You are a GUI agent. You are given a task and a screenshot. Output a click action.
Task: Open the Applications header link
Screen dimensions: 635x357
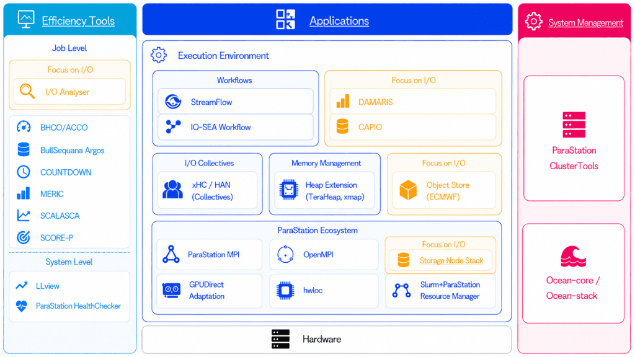pos(339,20)
